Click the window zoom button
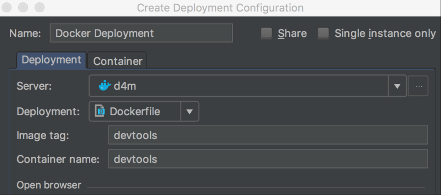The height and width of the screenshot is (195, 441). [39, 7]
